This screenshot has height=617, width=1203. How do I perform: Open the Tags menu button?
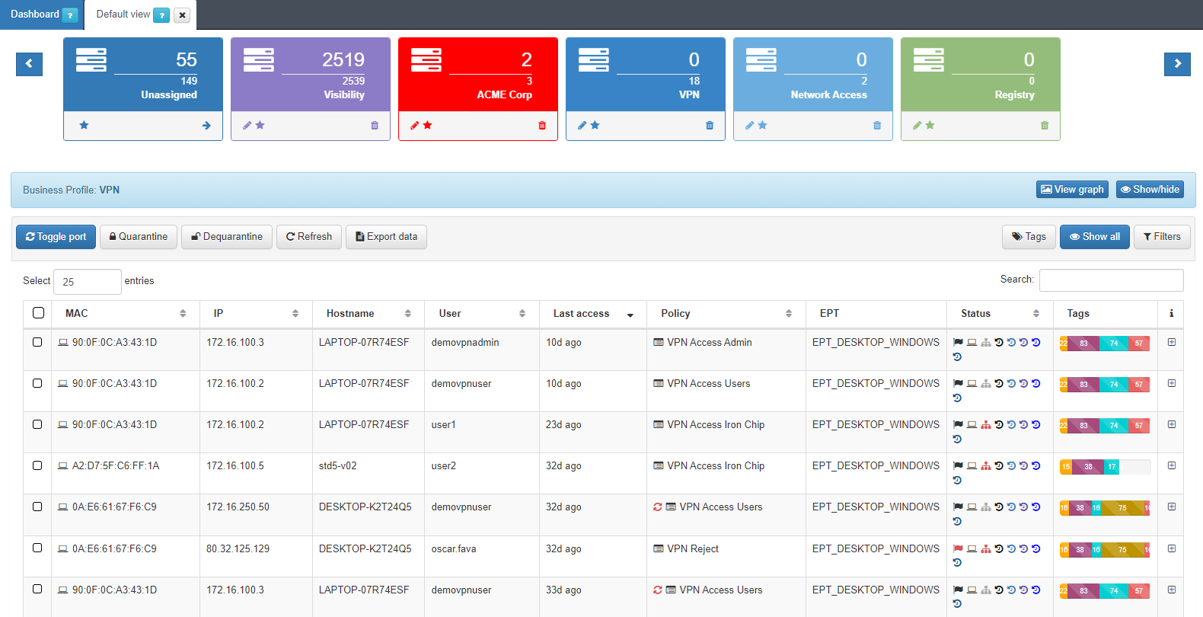[1029, 237]
